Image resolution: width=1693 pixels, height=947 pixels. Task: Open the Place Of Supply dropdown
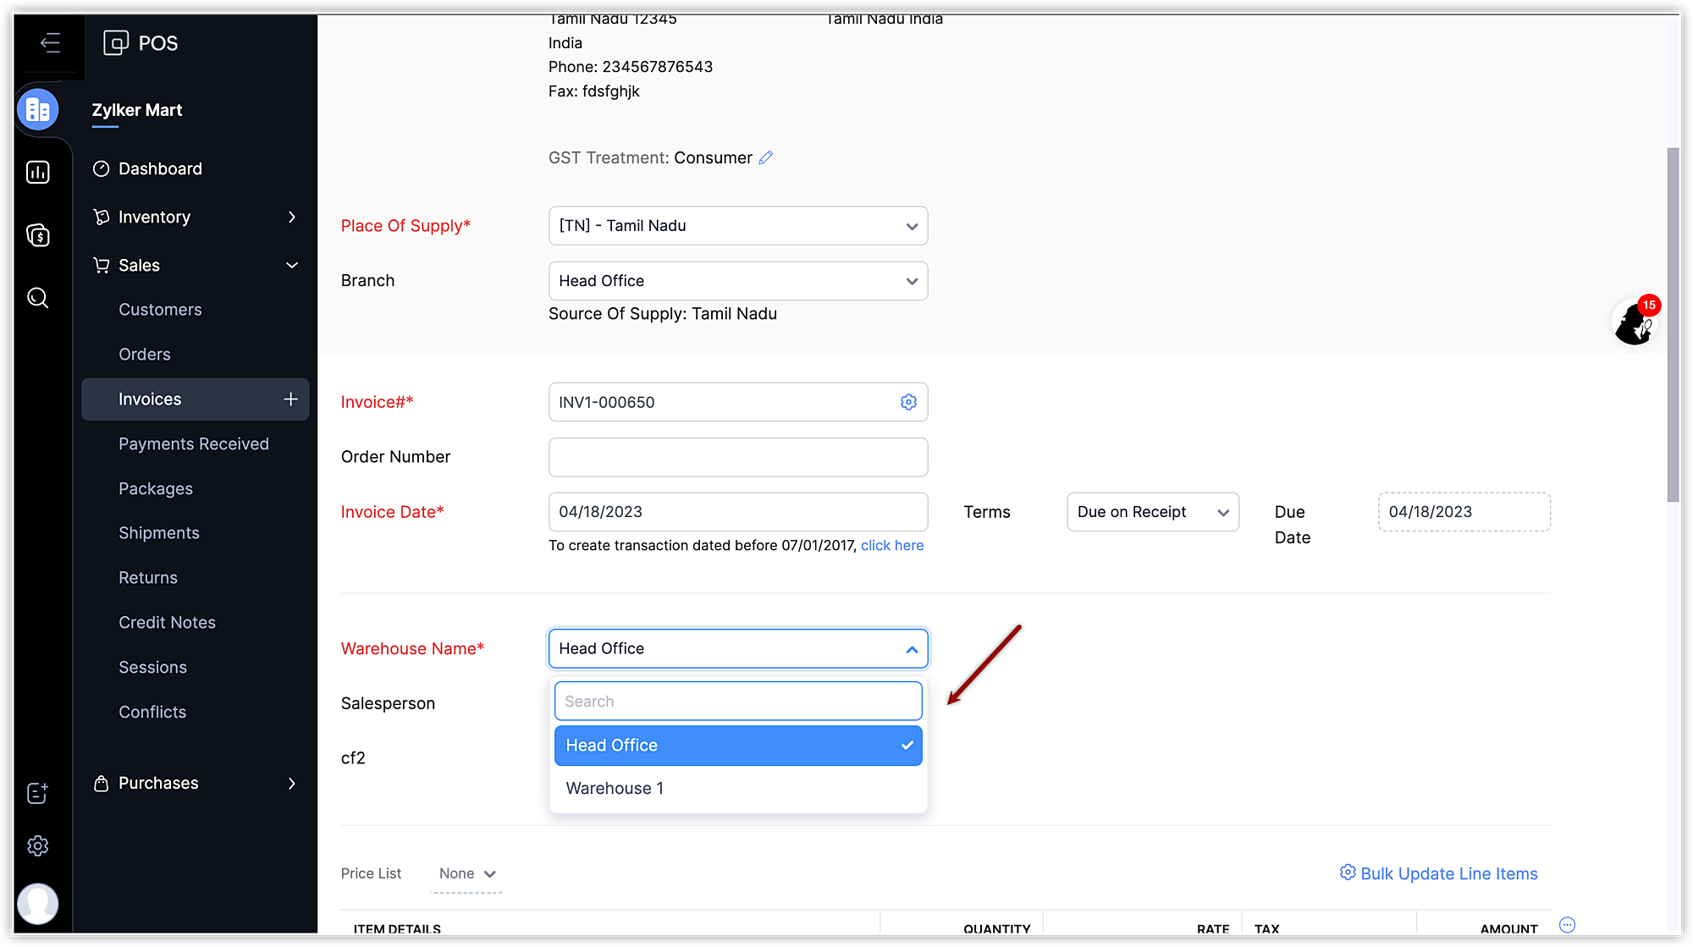click(x=737, y=226)
